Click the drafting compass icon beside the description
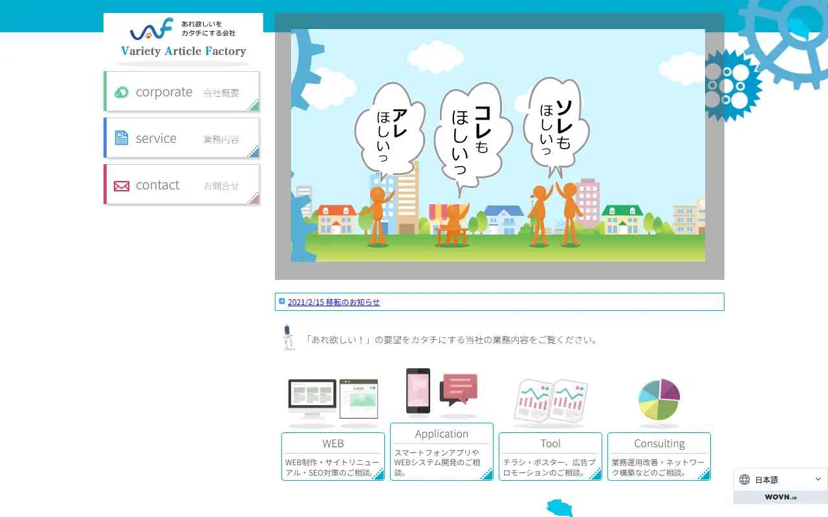 tap(289, 337)
